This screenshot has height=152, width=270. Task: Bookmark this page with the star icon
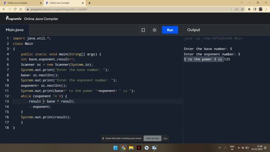point(242,9)
